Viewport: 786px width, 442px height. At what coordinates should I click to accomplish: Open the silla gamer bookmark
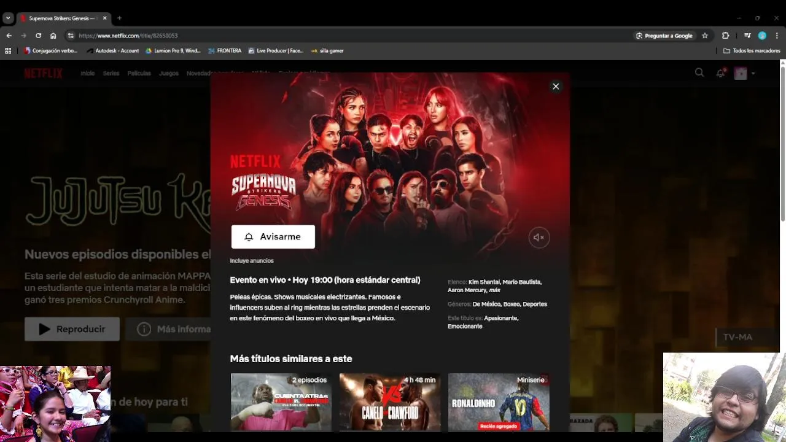click(x=327, y=51)
